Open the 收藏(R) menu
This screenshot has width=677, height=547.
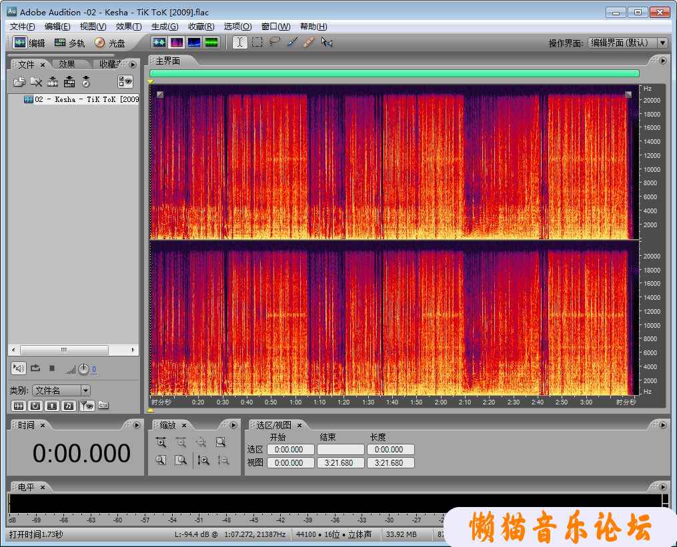[x=201, y=26]
